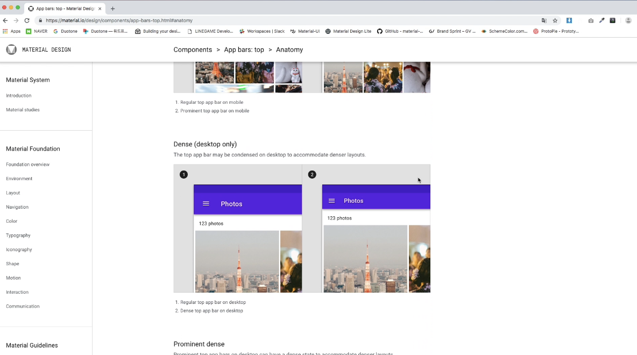Go back using the browser back arrow
637x355 pixels.
5,20
